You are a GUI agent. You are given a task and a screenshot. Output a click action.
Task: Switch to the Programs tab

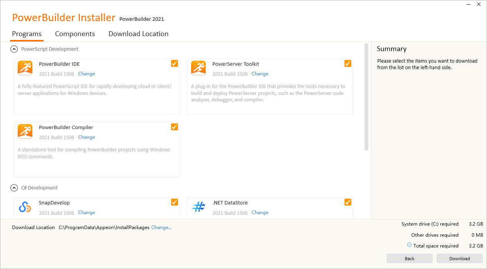pyautogui.click(x=27, y=34)
